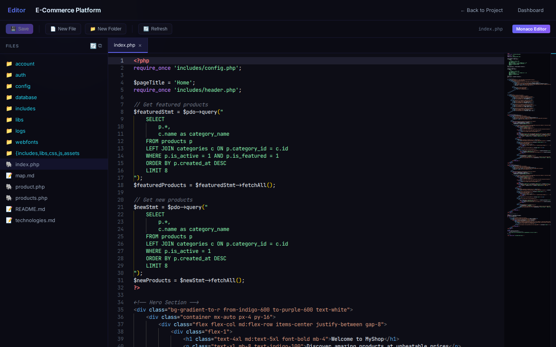Click the collapse-all icon in FILES panel
The height and width of the screenshot is (347, 556).
[100, 46]
